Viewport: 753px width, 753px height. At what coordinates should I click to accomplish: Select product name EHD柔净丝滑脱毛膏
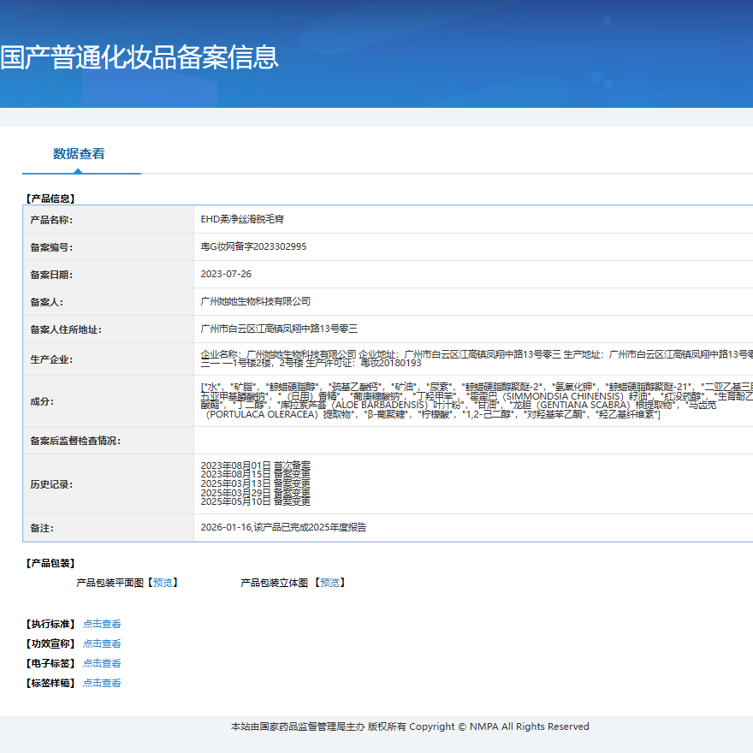pos(243,219)
